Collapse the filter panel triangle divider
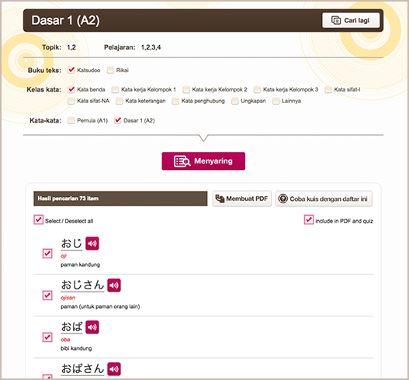 pos(203,137)
